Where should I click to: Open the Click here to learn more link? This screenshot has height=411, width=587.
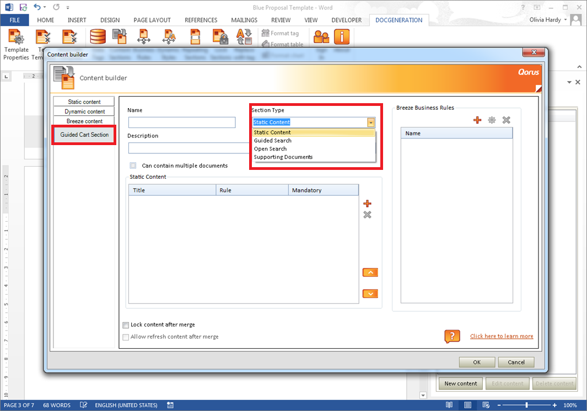(502, 336)
